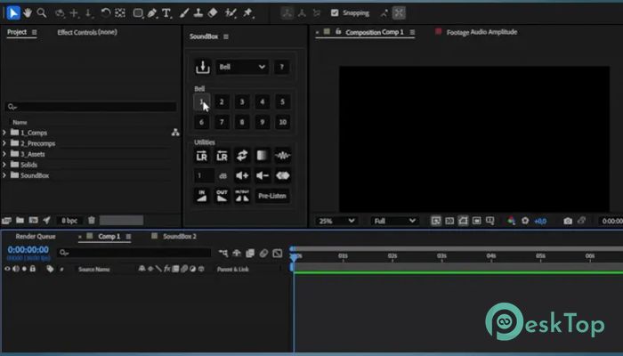The image size is (623, 356).
Task: Select Bell sound number 5
Action: pyautogui.click(x=282, y=101)
